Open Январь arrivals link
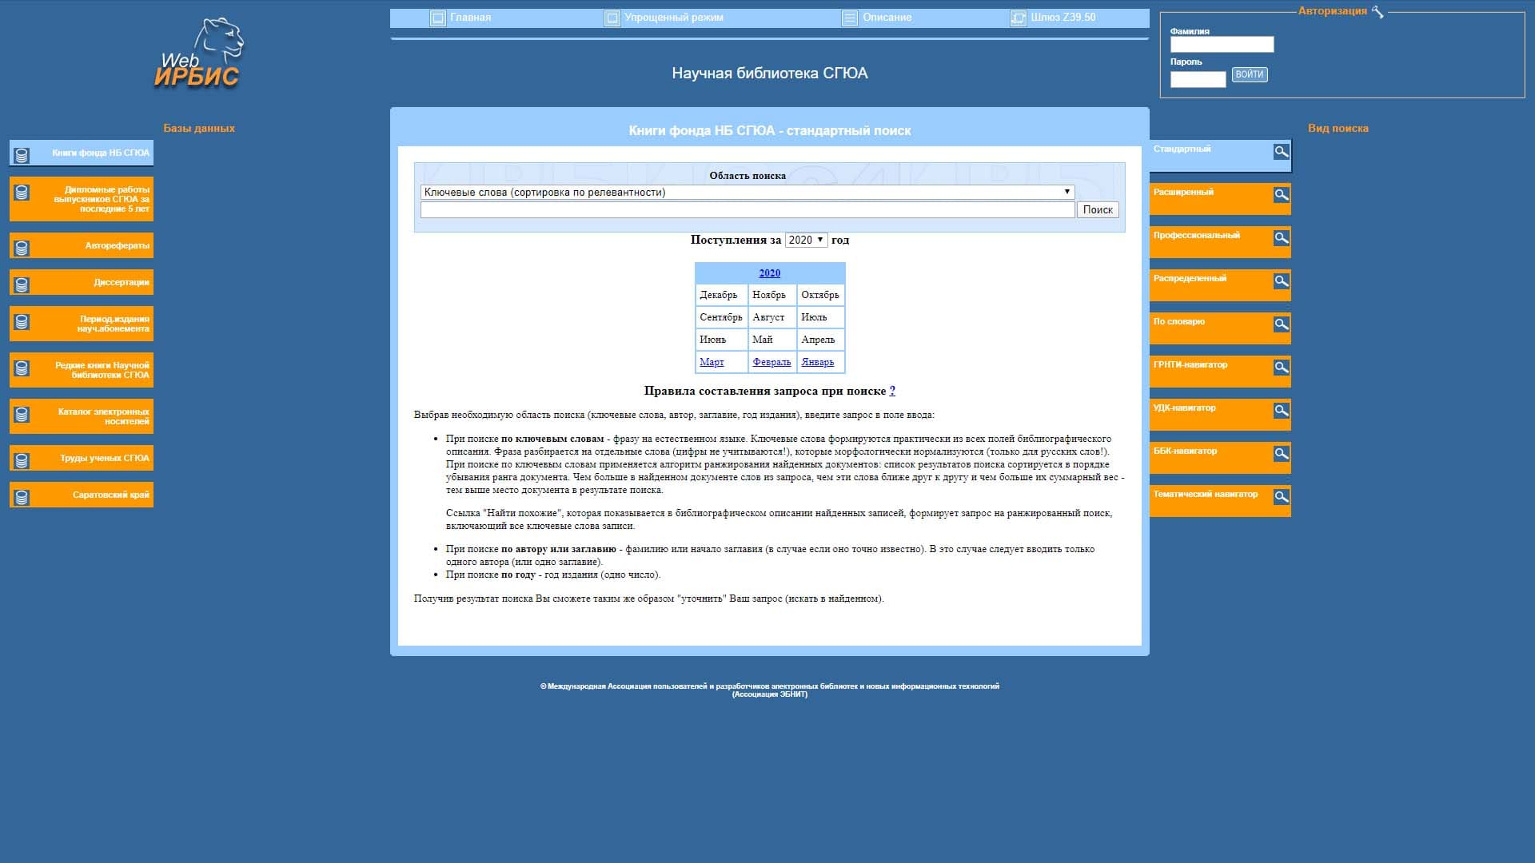Screen dimensions: 1535x863 point(817,362)
